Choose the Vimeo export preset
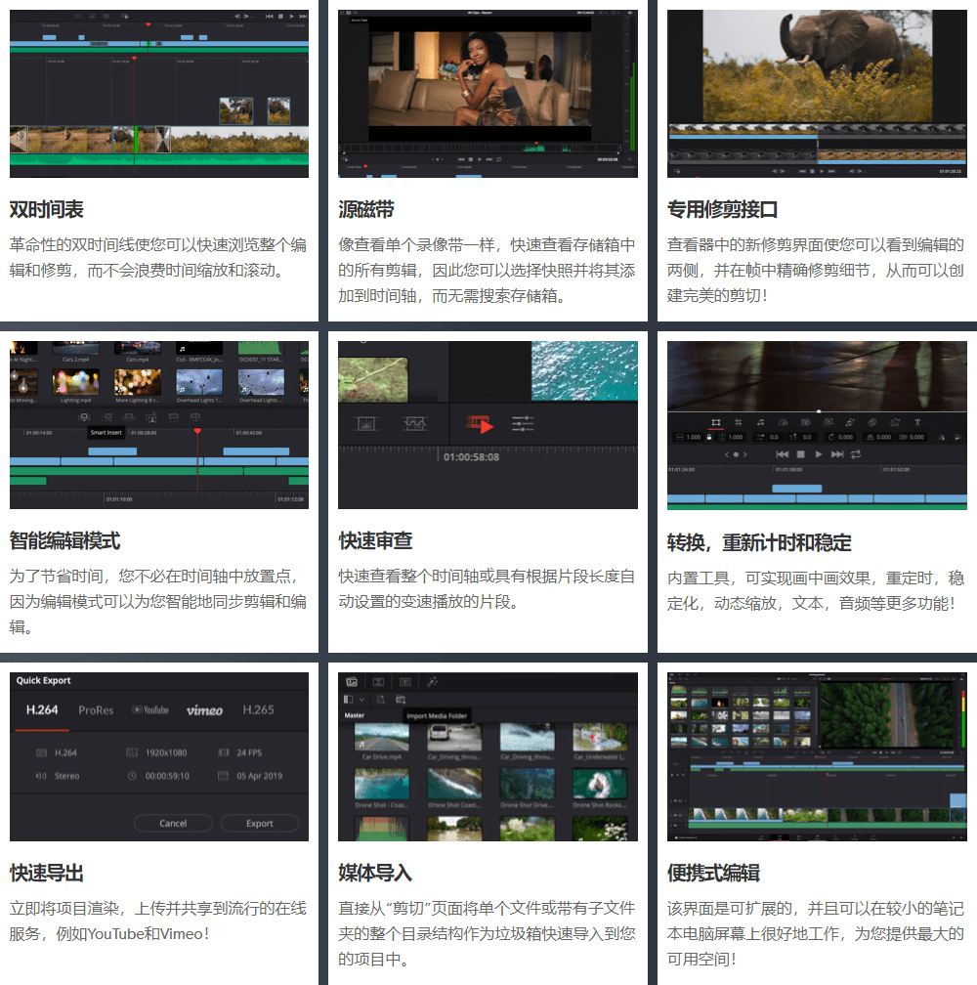The height and width of the screenshot is (985, 977). click(204, 710)
